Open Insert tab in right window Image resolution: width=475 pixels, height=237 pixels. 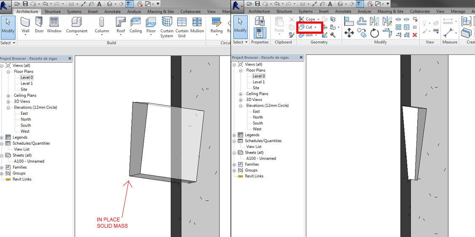click(x=324, y=11)
